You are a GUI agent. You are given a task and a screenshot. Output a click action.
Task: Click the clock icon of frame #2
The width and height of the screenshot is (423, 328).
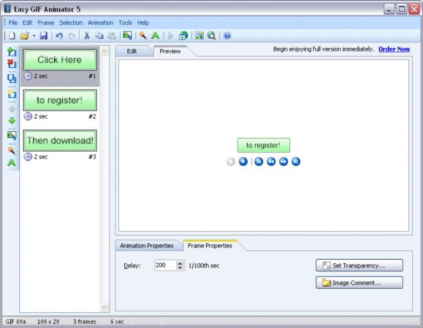28,116
